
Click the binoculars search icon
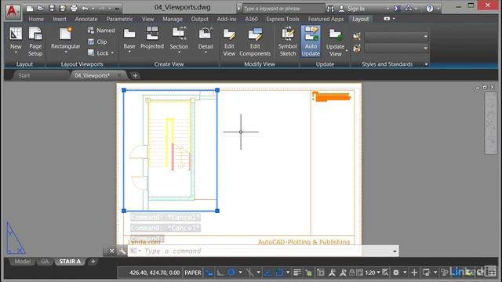[x=330, y=9]
